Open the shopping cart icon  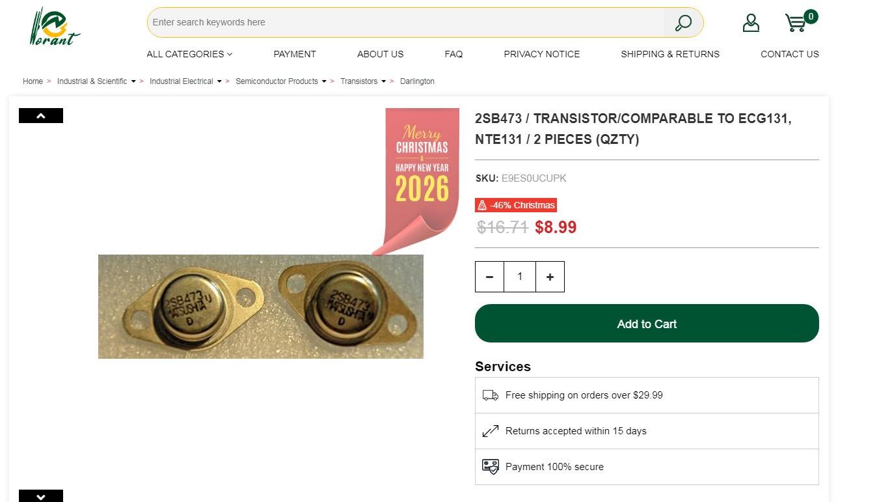coord(796,23)
